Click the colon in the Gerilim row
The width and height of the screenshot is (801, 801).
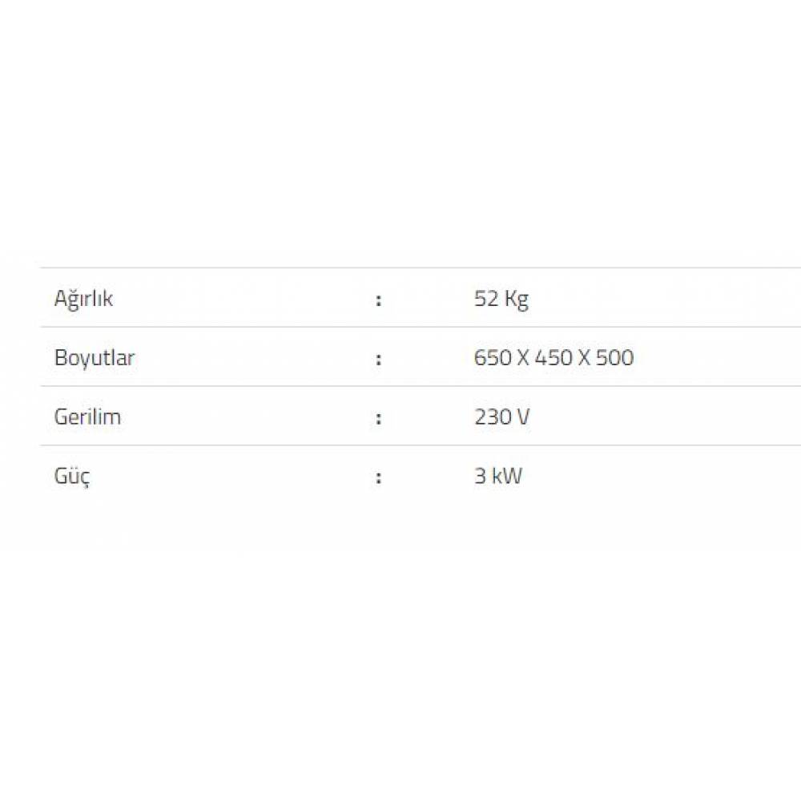pos(378,418)
